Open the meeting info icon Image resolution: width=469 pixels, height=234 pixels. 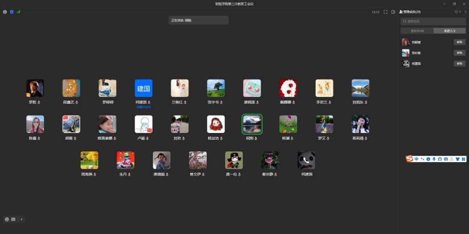(5, 12)
